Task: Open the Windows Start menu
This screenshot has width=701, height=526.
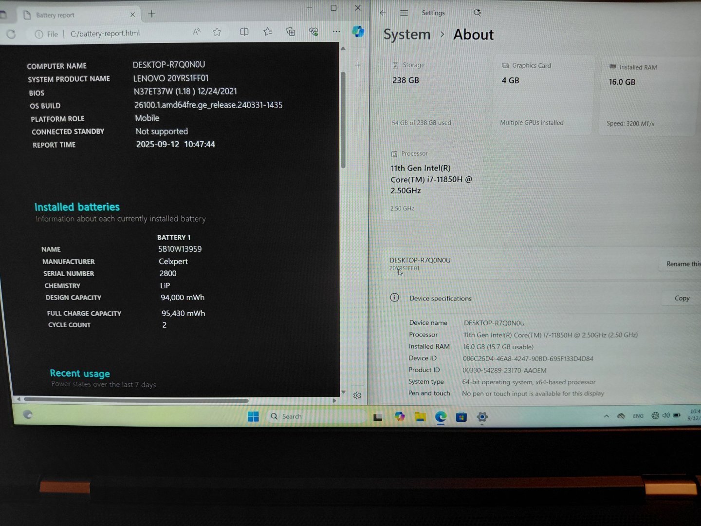Action: click(x=253, y=416)
